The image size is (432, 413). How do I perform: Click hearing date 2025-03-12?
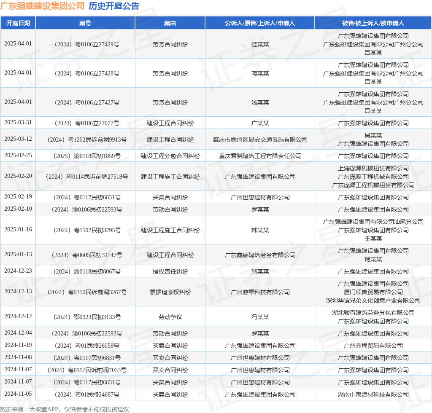pyautogui.click(x=18, y=139)
